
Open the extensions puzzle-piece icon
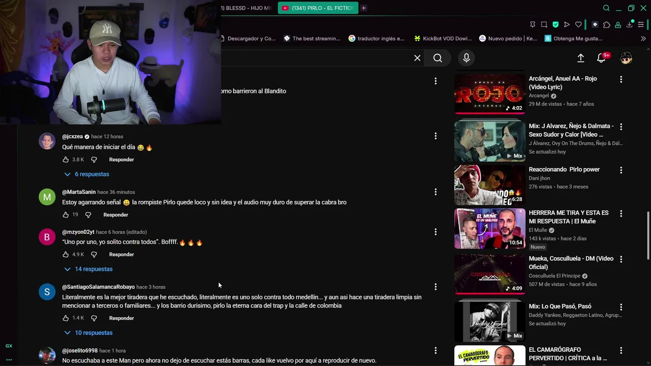(606, 24)
